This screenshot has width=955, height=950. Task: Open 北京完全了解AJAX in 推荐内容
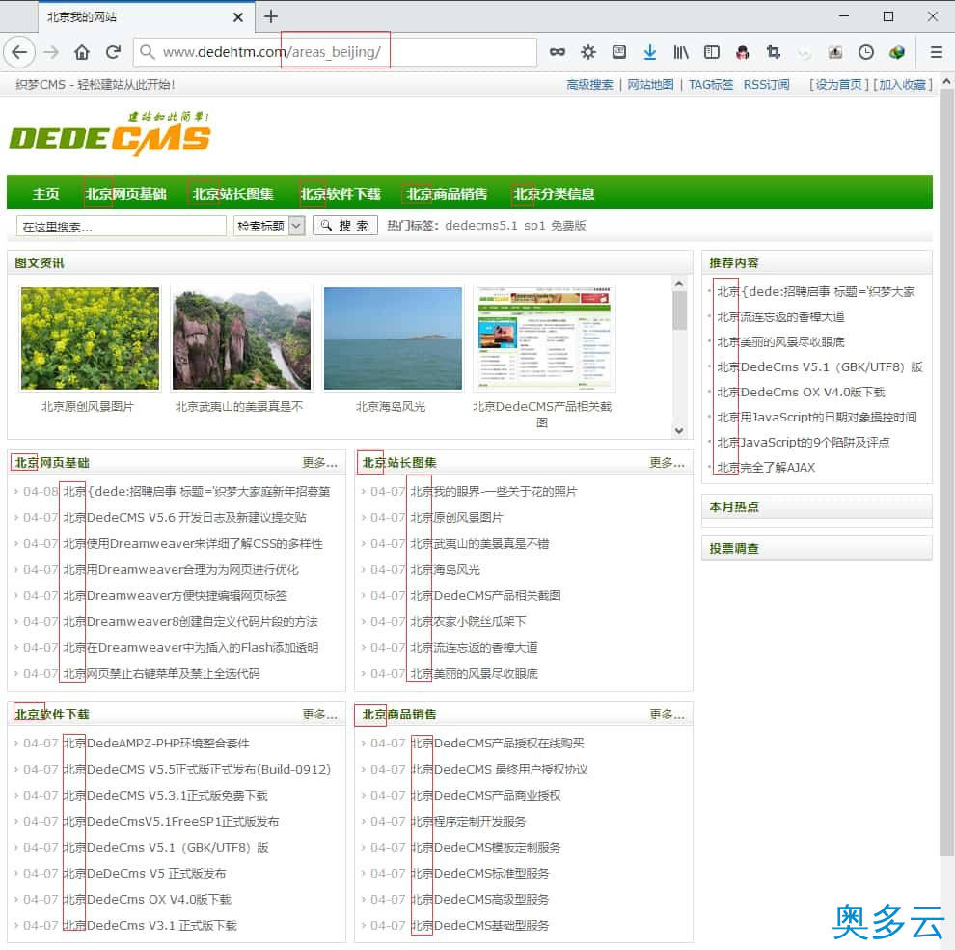coord(766,468)
